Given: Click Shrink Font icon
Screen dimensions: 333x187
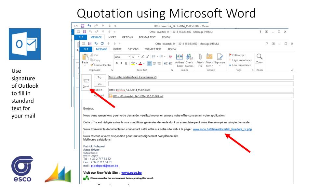Looking at the screenshot, I should pyautogui.click(x=147, y=57).
